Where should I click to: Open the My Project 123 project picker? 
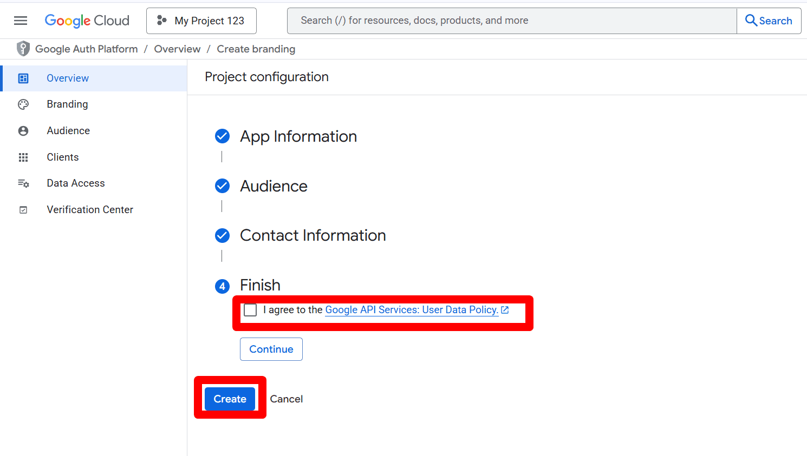click(201, 21)
